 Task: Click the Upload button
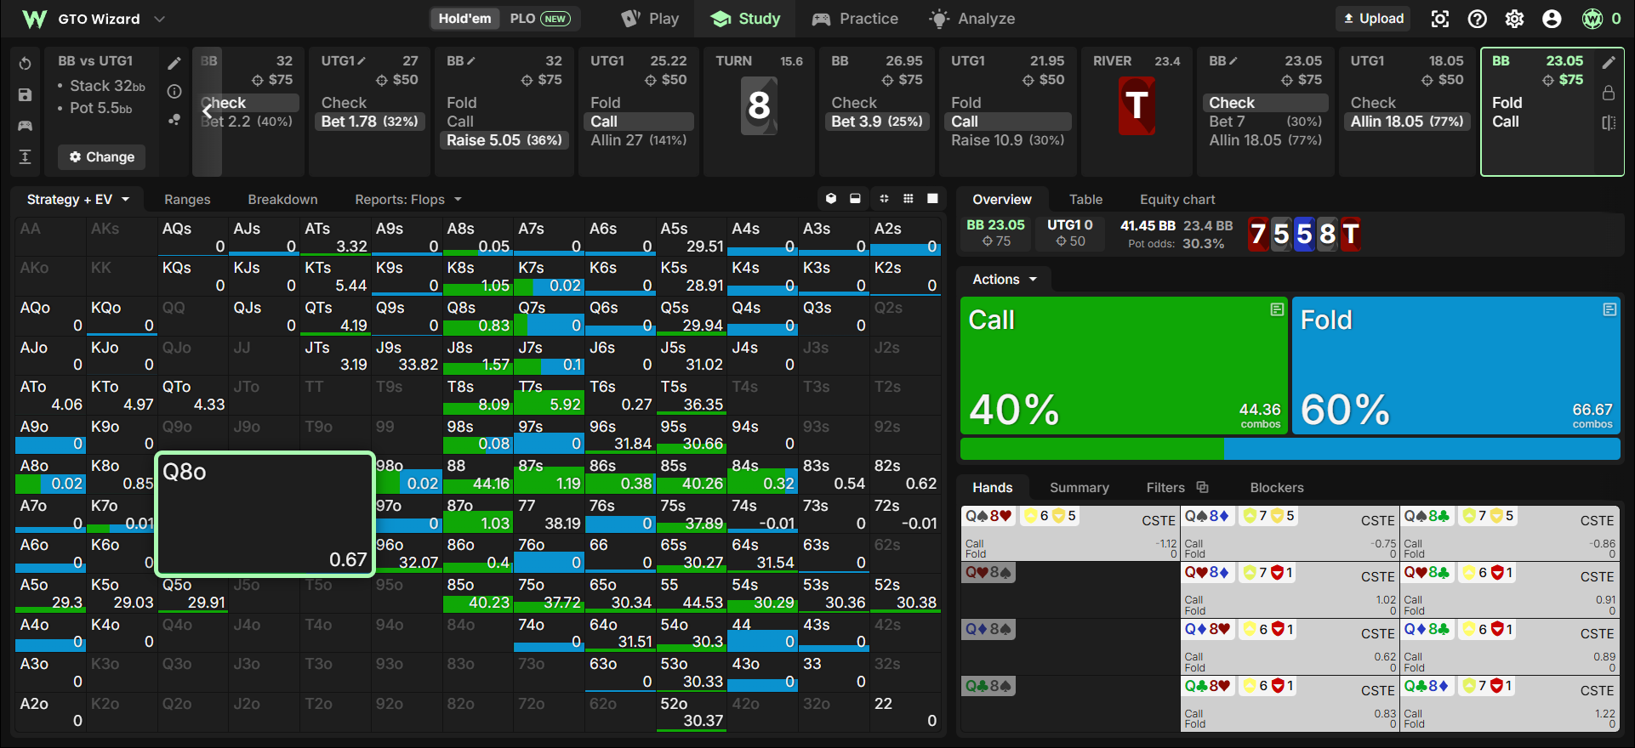tap(1373, 19)
